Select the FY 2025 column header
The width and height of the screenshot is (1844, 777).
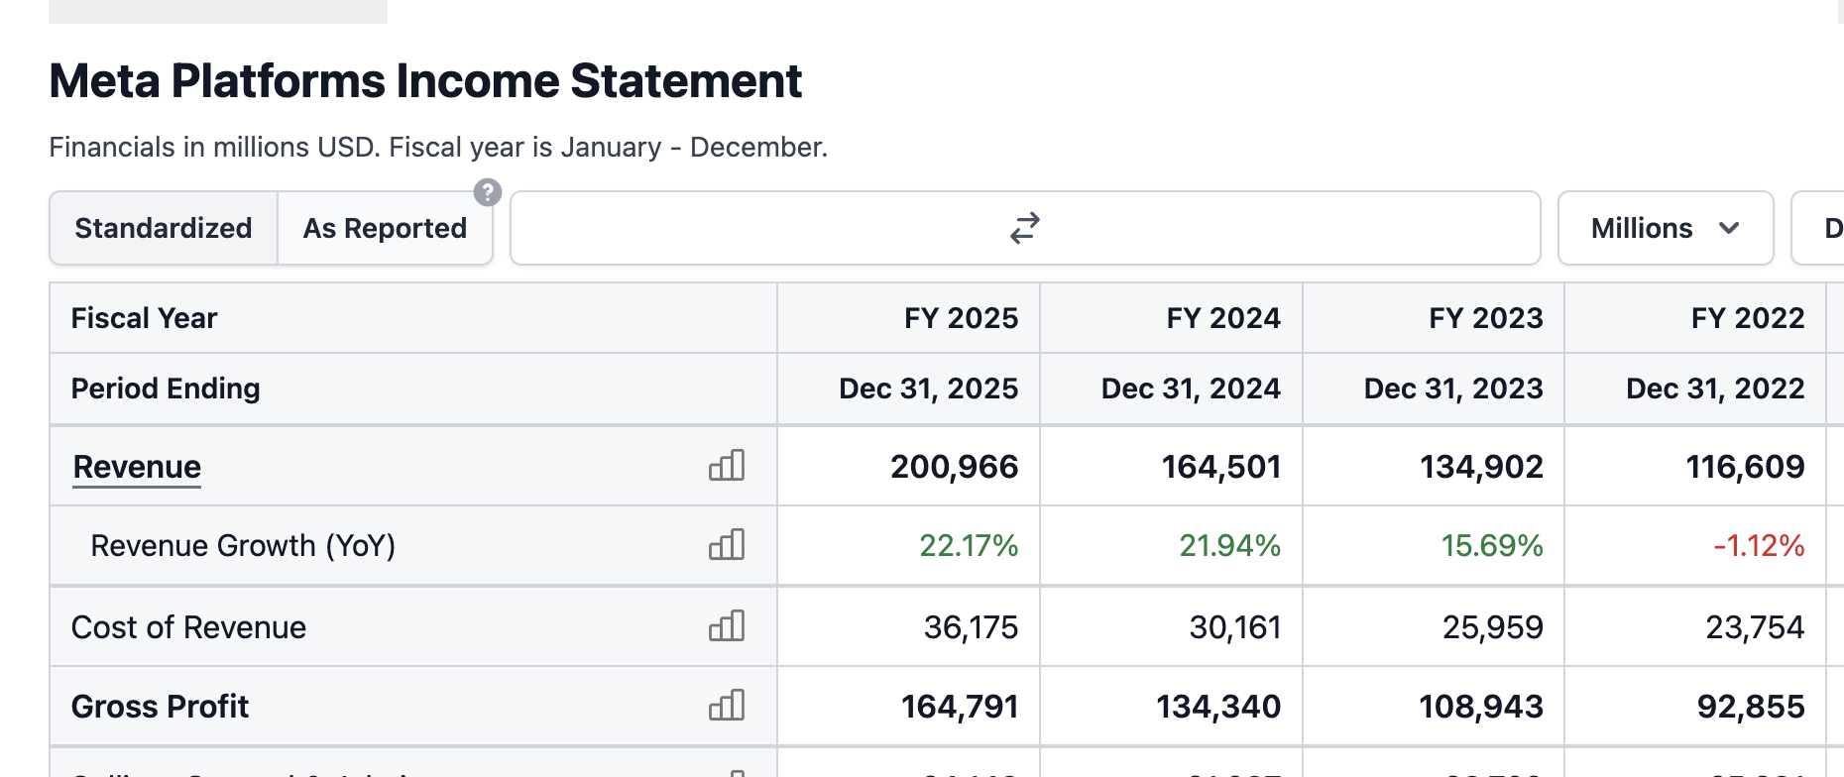pos(961,318)
